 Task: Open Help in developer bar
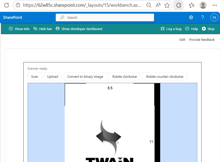[x=192, y=29]
